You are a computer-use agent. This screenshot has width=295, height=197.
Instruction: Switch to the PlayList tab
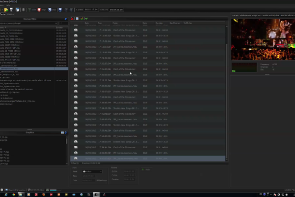(3, 15)
